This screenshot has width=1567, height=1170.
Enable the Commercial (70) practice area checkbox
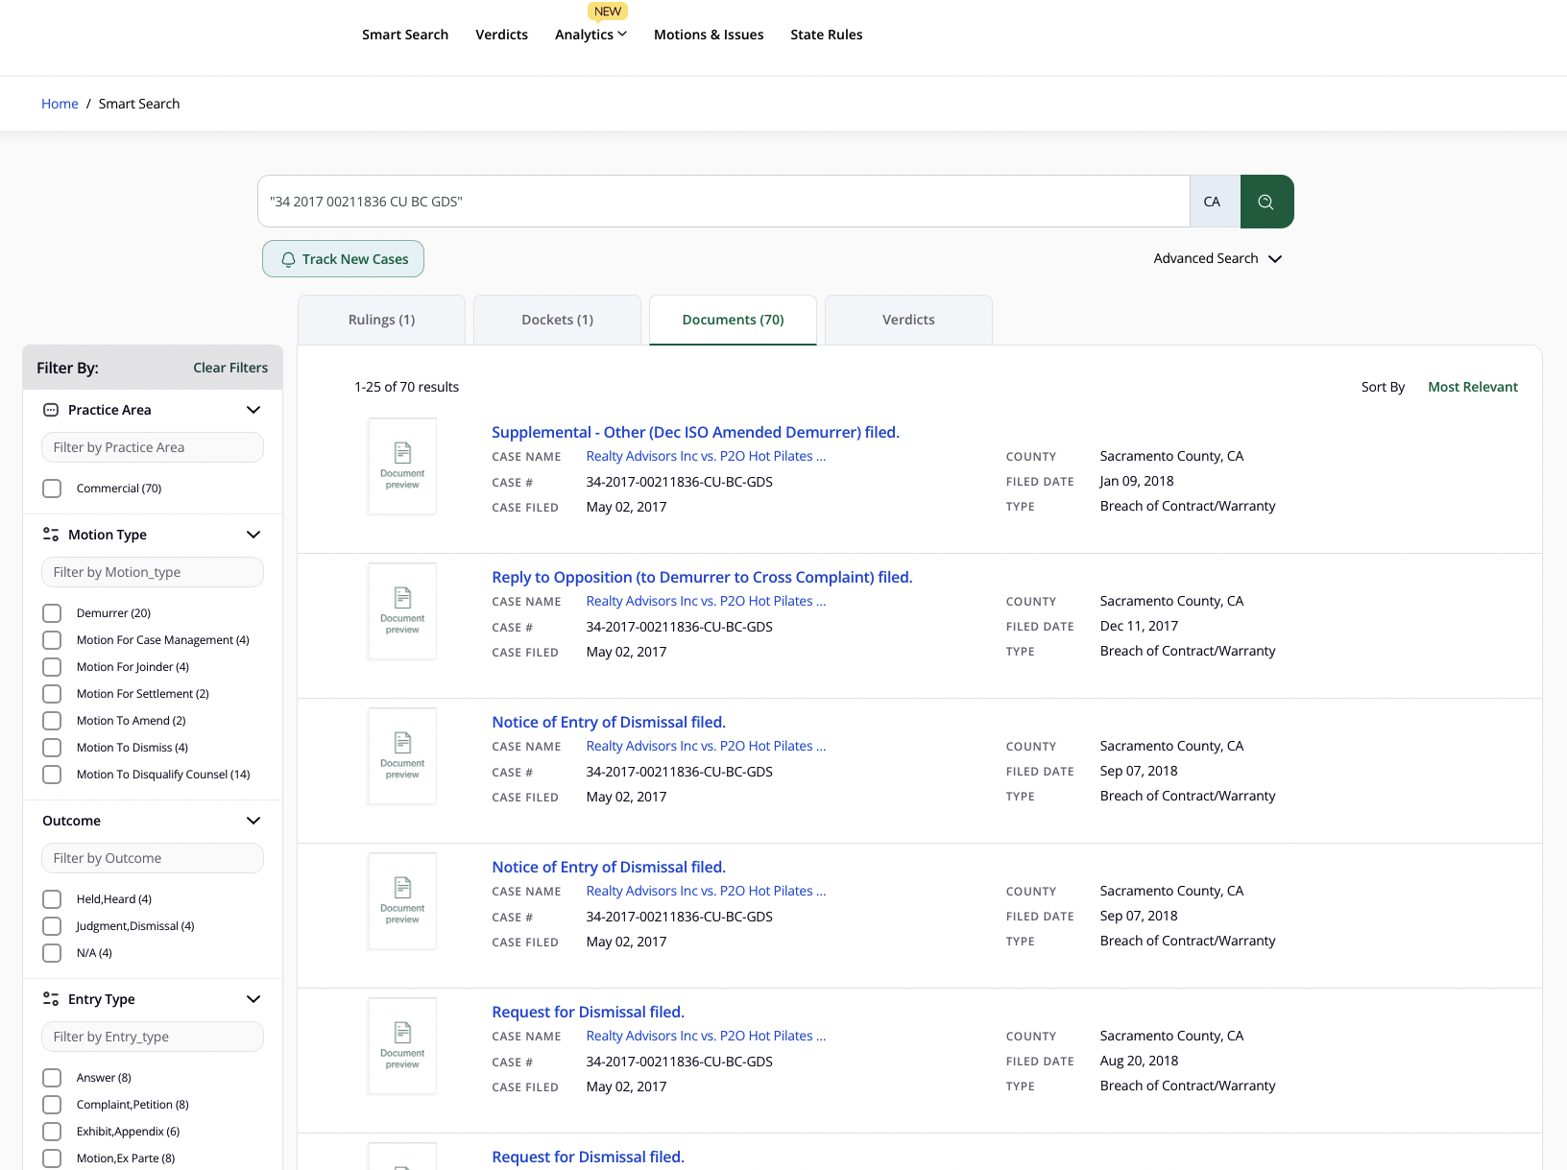[52, 489]
